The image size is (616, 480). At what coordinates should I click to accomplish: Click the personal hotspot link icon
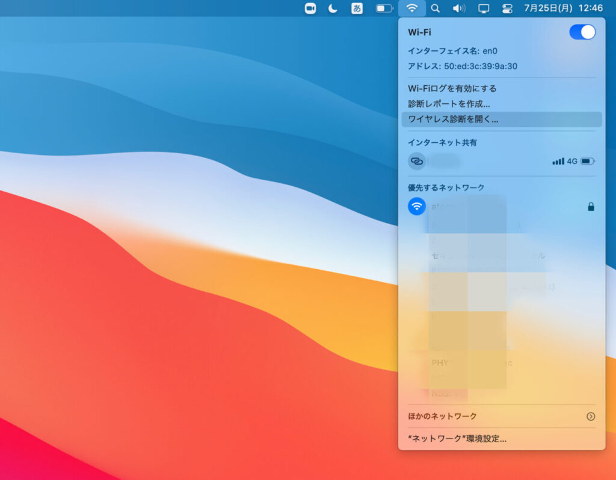(416, 162)
